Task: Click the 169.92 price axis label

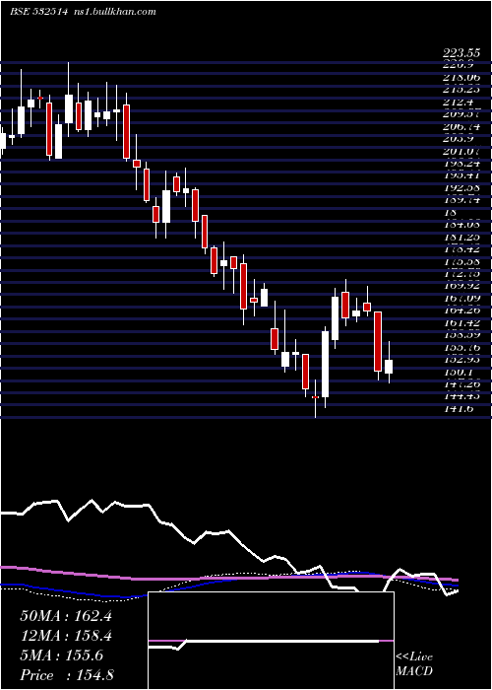Action: point(462,287)
